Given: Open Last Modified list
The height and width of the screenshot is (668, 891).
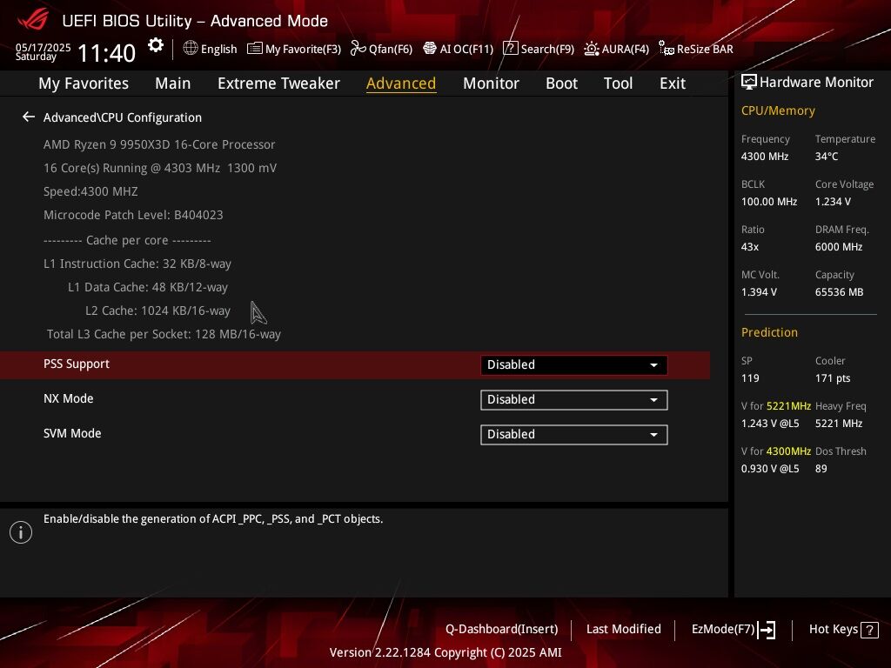Looking at the screenshot, I should [x=623, y=629].
